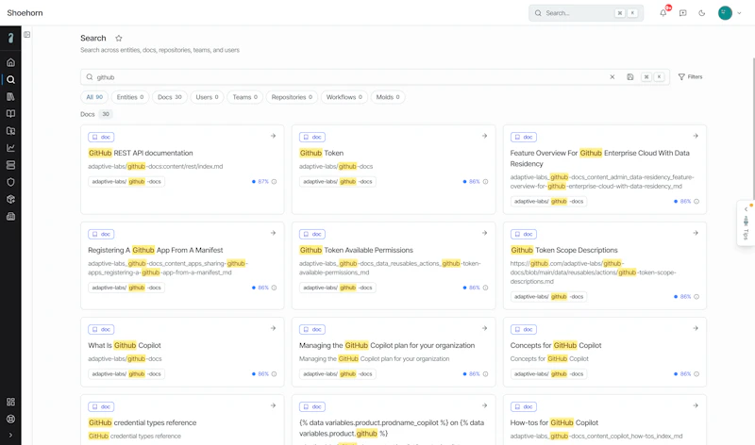Open the grid apps icon in sidebar
Viewport: 755px width, 445px height.
[x=10, y=402]
